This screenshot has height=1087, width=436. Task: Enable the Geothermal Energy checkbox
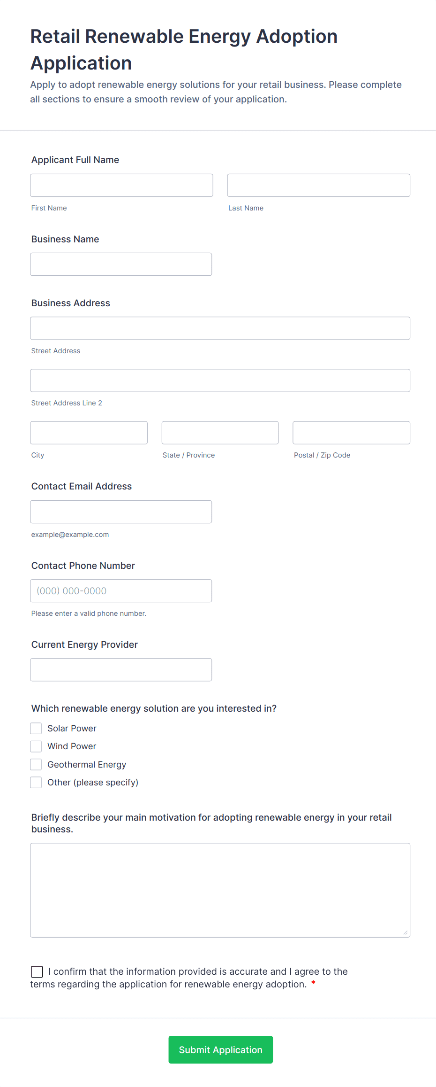pos(36,765)
